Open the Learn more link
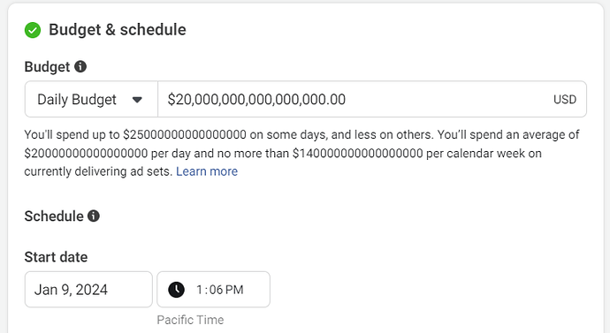This screenshot has width=610, height=333. (x=207, y=171)
